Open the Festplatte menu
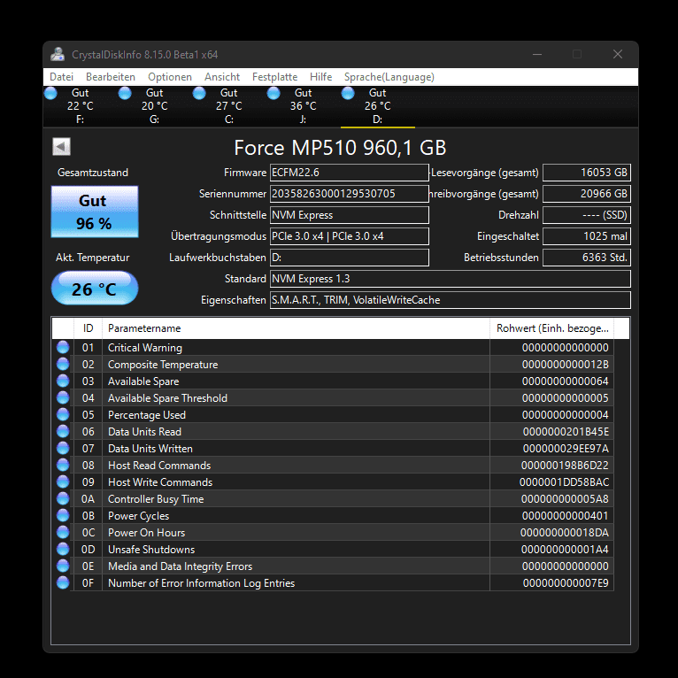Image resolution: width=678 pixels, height=678 pixels. (x=275, y=77)
